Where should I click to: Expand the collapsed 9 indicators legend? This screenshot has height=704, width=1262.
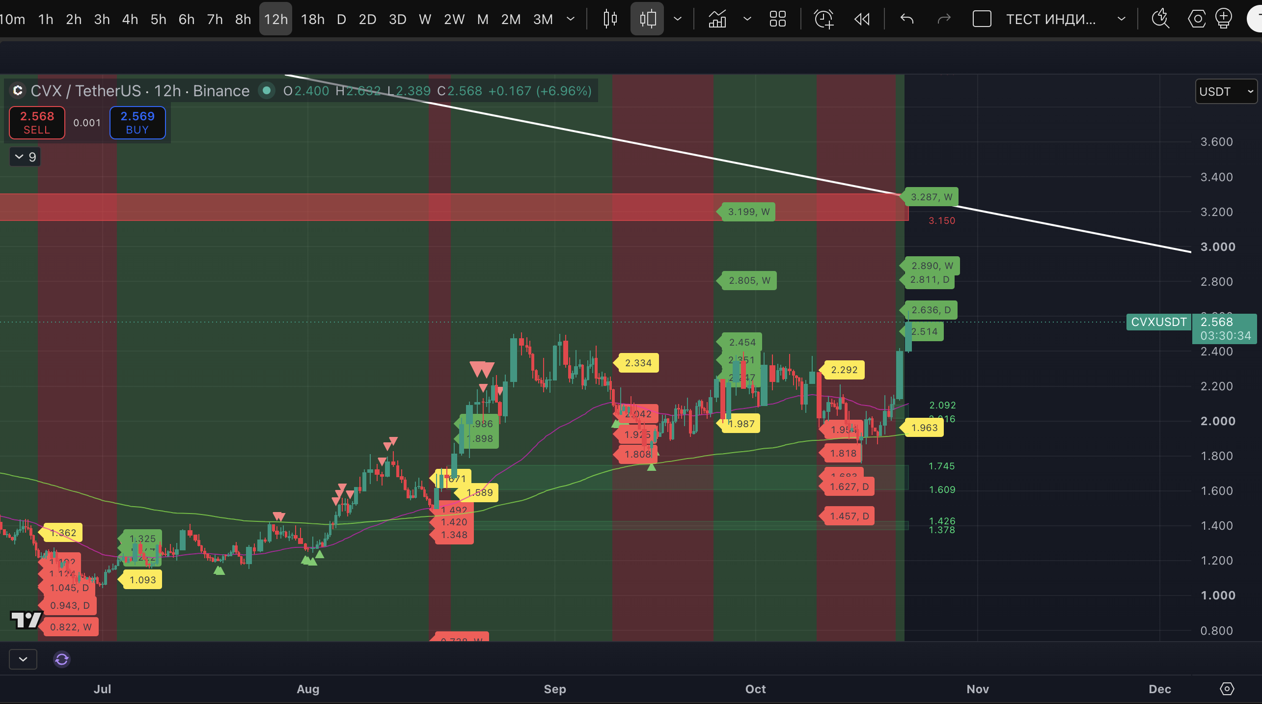pyautogui.click(x=25, y=157)
